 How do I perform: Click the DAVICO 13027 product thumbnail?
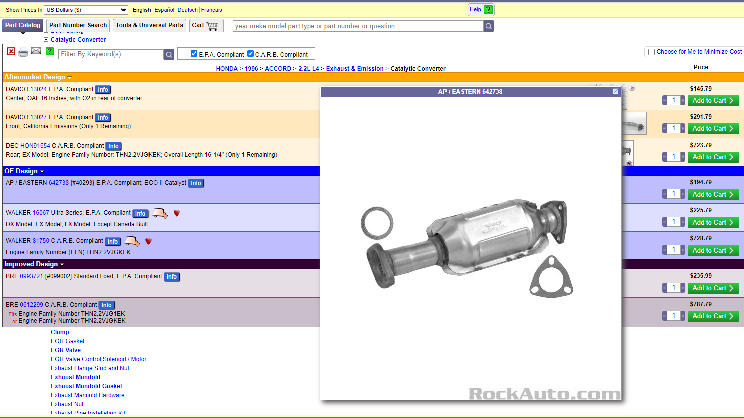tap(634, 124)
